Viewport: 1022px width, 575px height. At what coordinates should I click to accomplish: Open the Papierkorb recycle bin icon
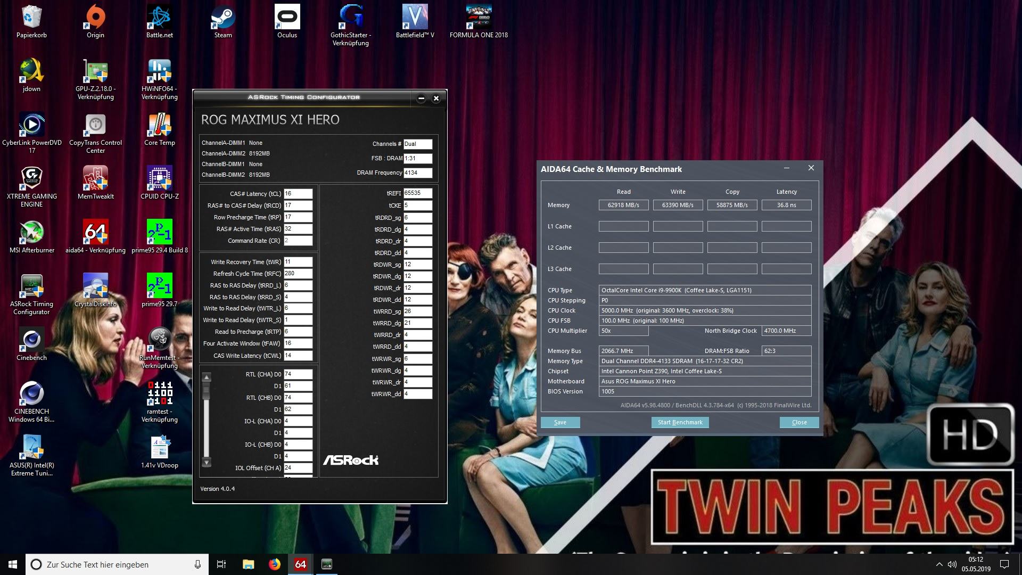[31, 22]
